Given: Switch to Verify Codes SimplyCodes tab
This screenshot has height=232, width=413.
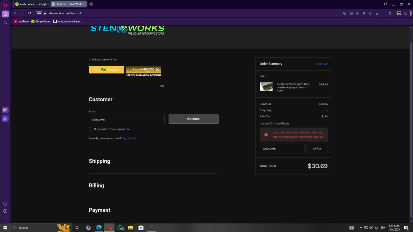Looking at the screenshot, I should click(x=32, y=4).
